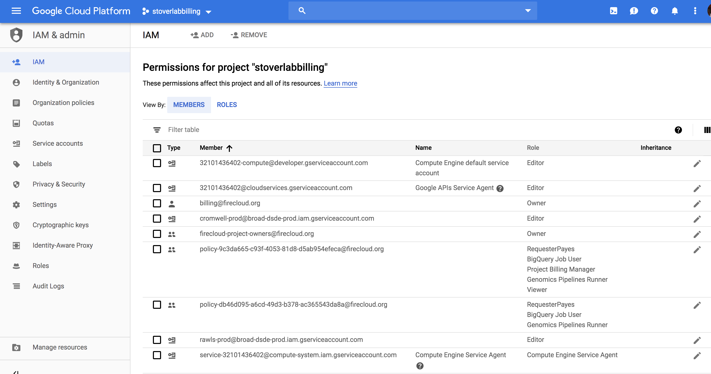711x374 pixels.
Task: Click the REMOVE member button
Action: point(249,35)
